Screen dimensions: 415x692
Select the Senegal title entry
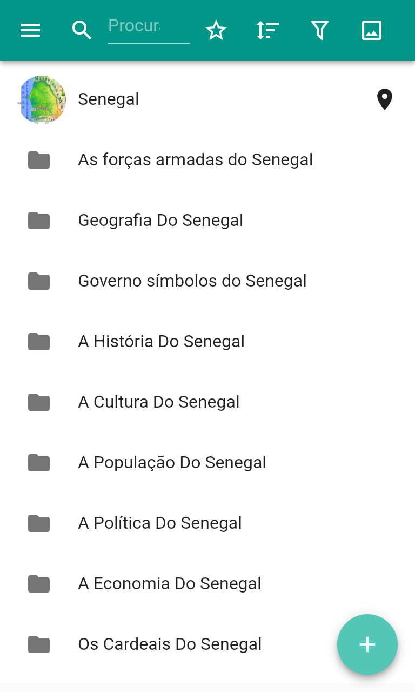pyautogui.click(x=109, y=99)
